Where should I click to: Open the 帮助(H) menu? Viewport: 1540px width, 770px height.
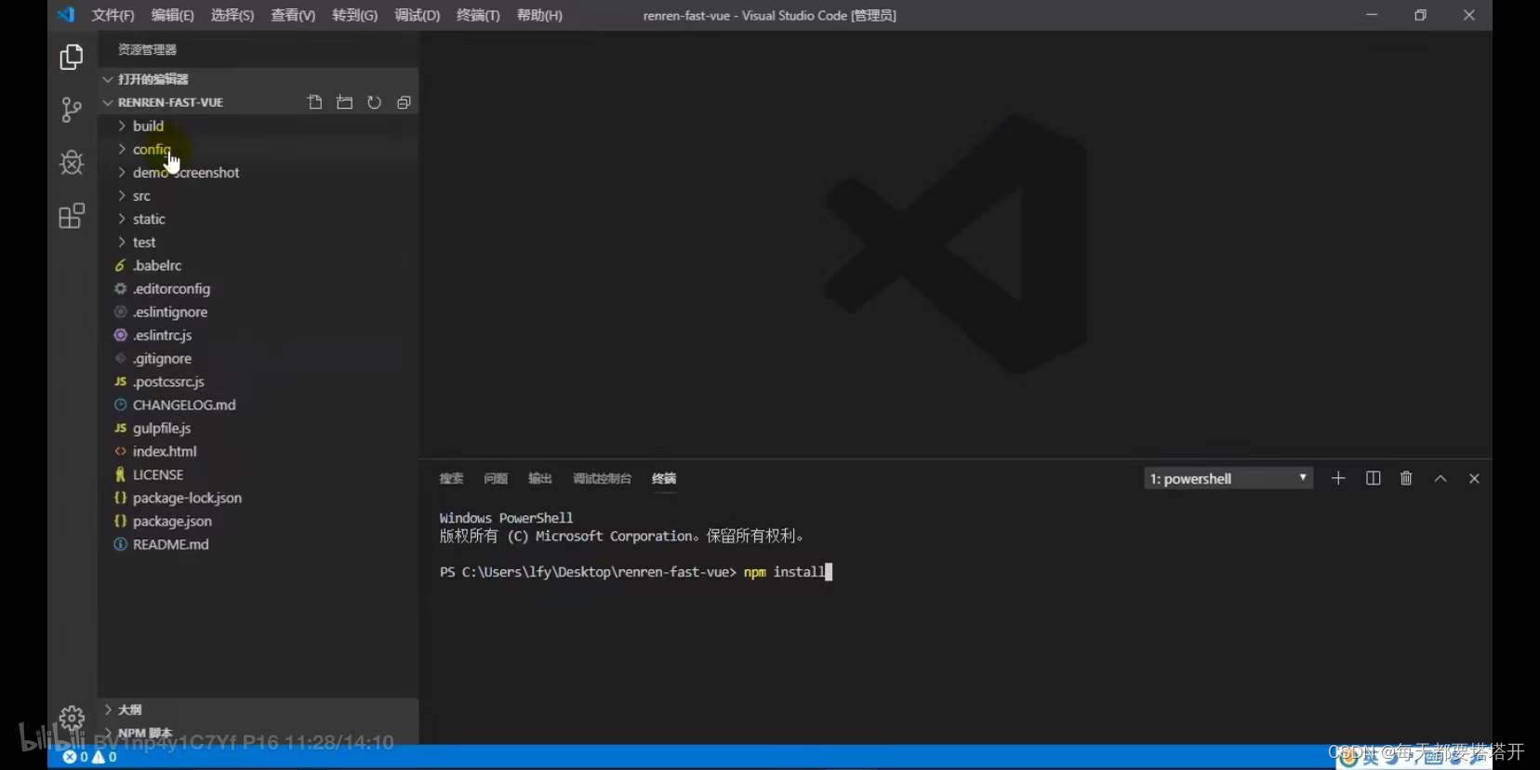point(539,15)
